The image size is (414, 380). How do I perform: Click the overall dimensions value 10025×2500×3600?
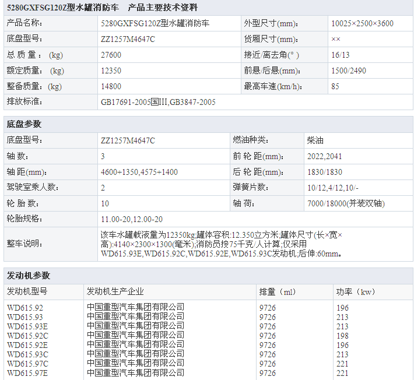pyautogui.click(x=362, y=24)
